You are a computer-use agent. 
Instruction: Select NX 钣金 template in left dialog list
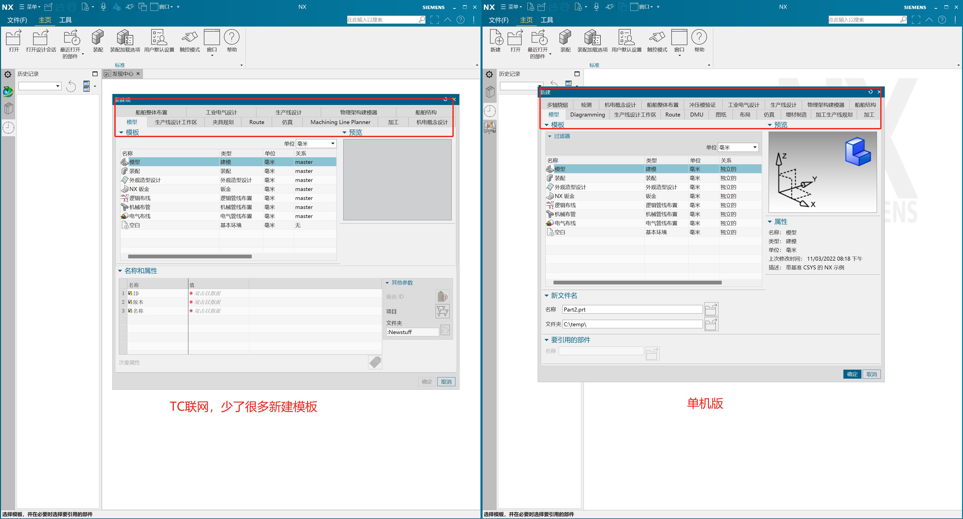tap(228, 189)
